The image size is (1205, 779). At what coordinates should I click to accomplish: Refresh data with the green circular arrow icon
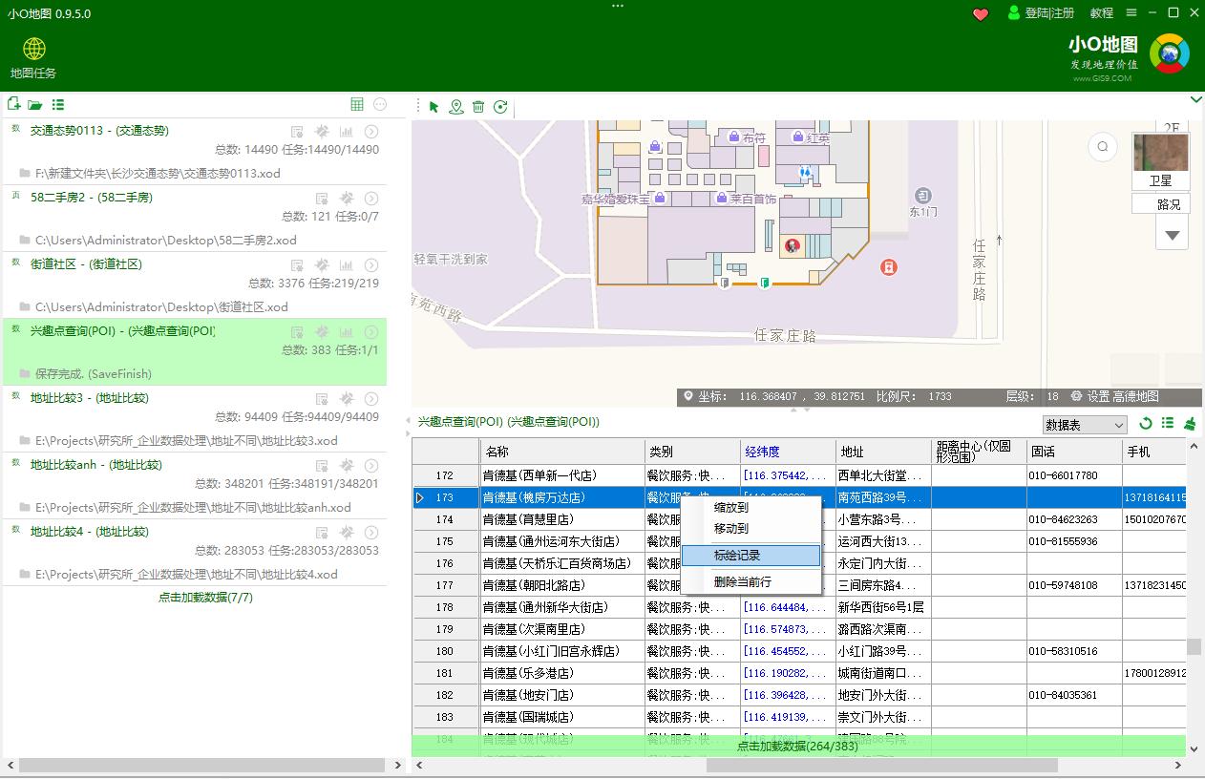(x=1146, y=424)
